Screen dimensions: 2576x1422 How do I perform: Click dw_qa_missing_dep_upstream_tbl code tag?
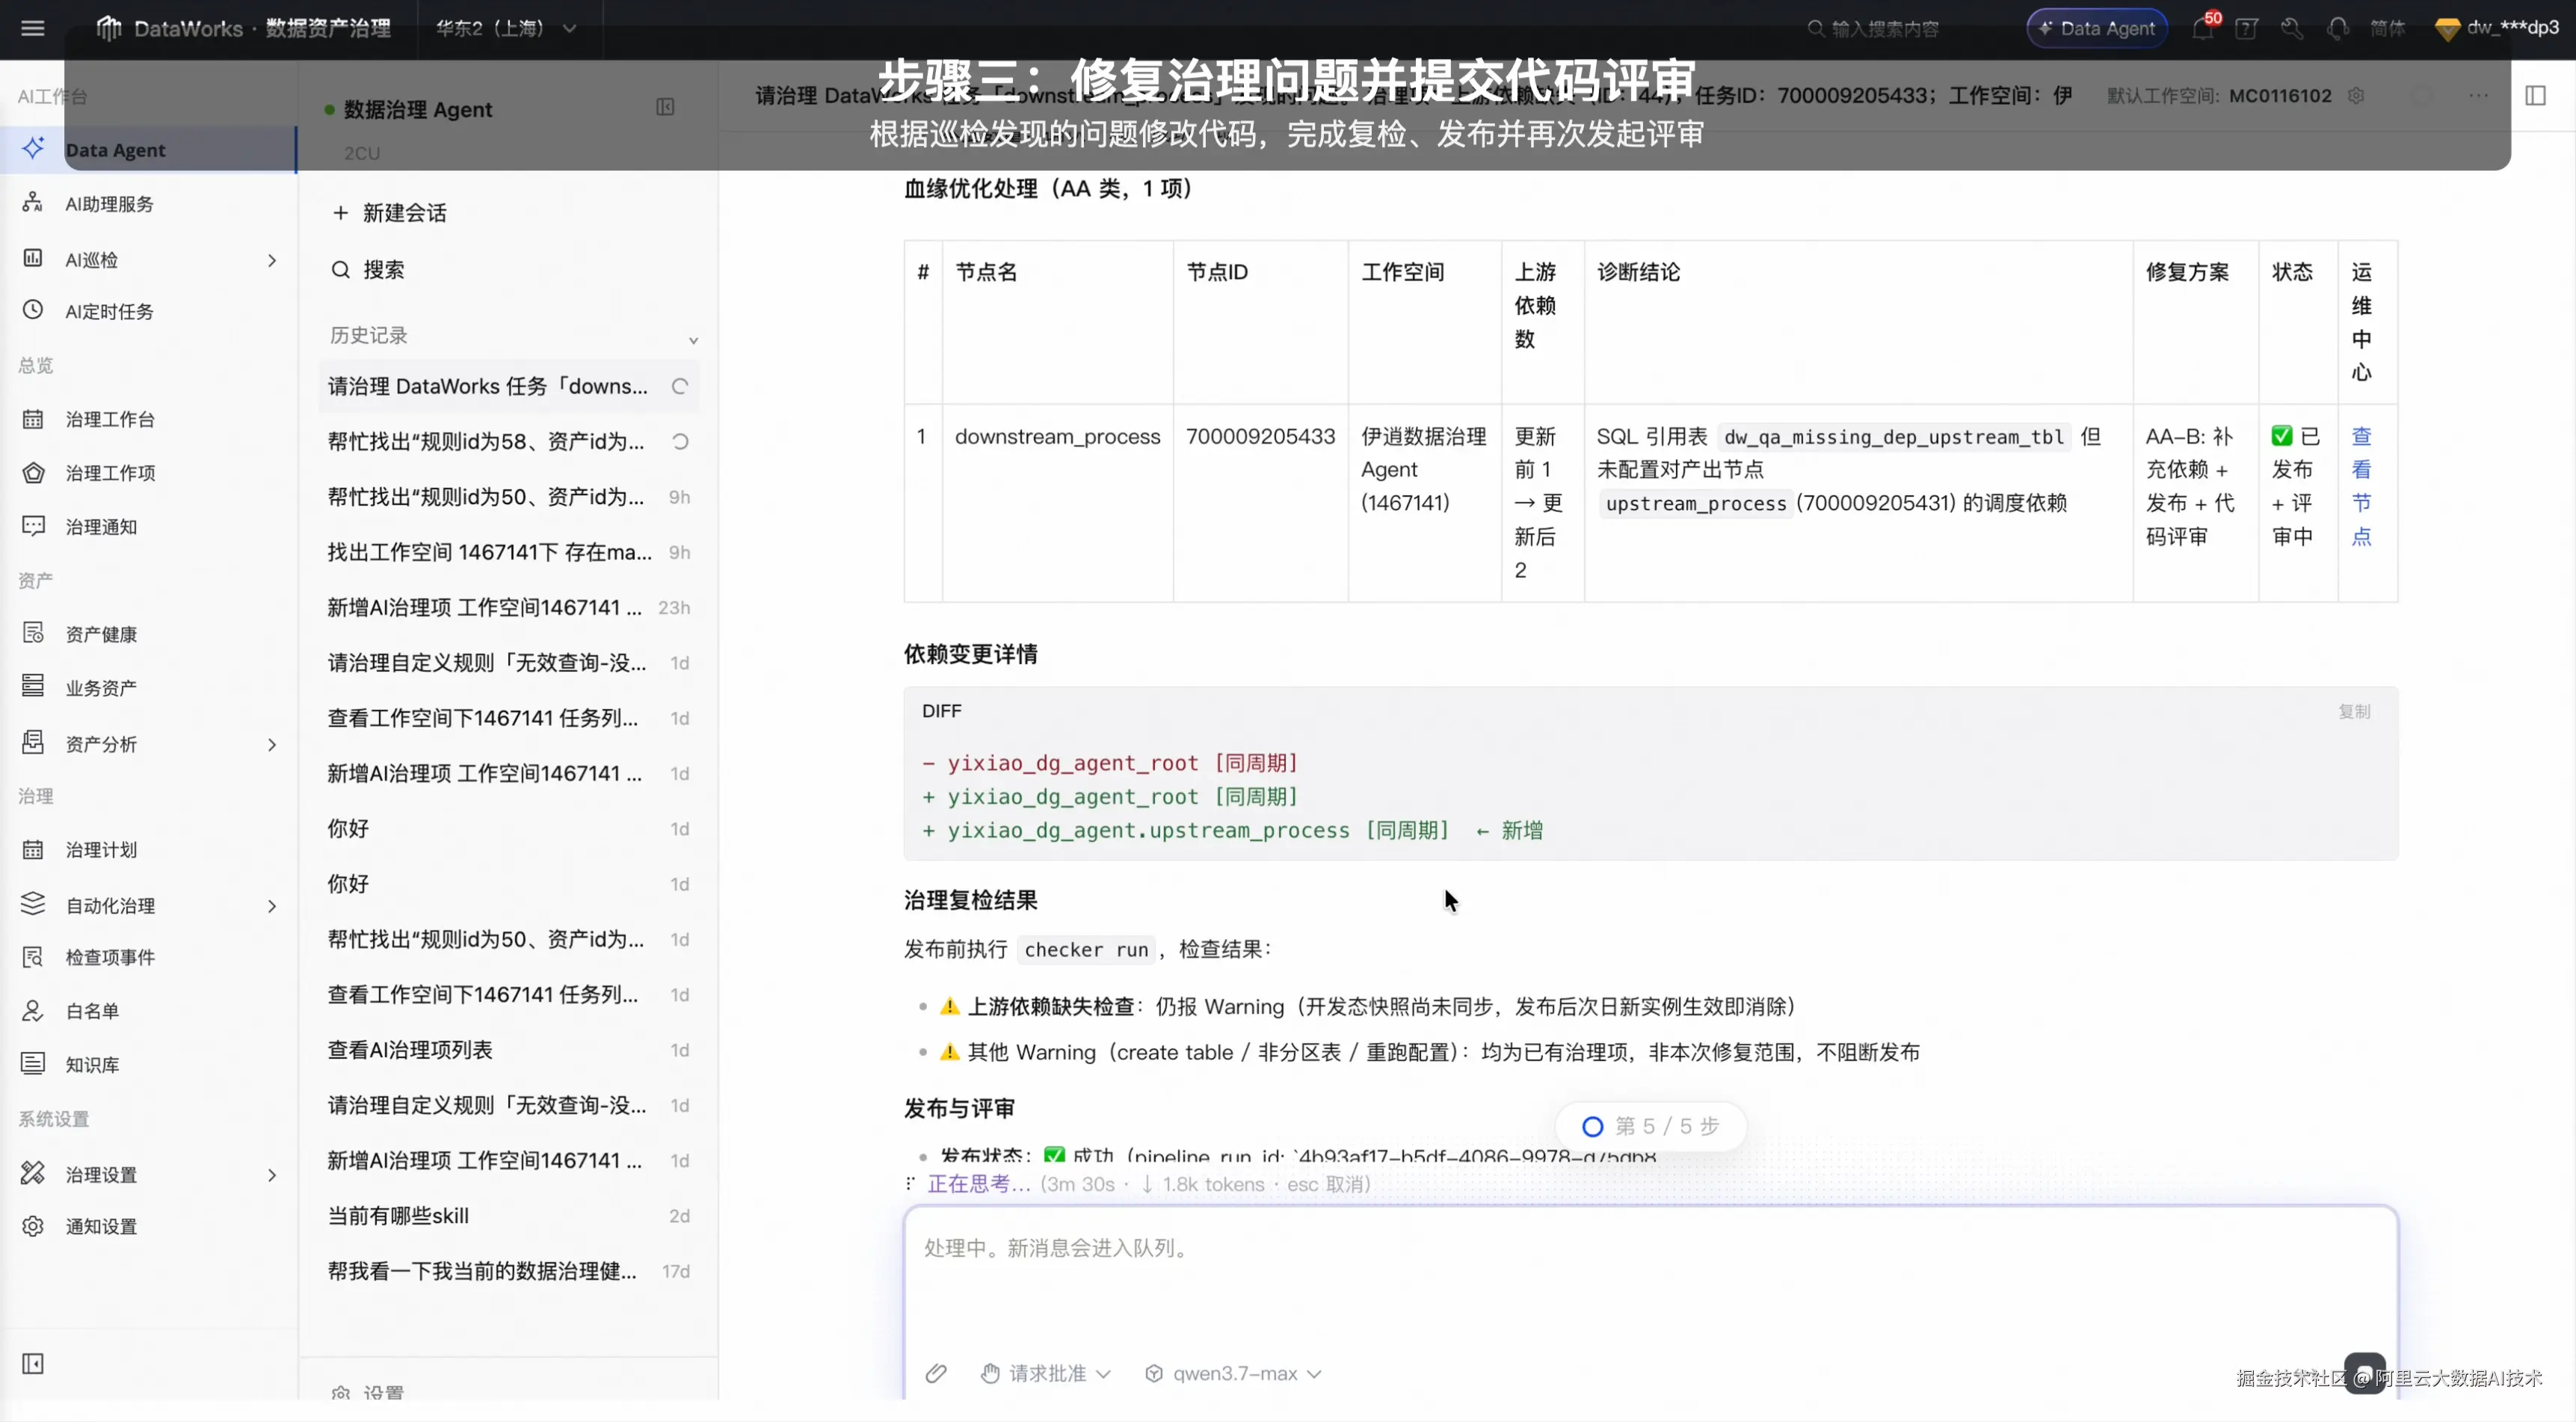click(1893, 437)
